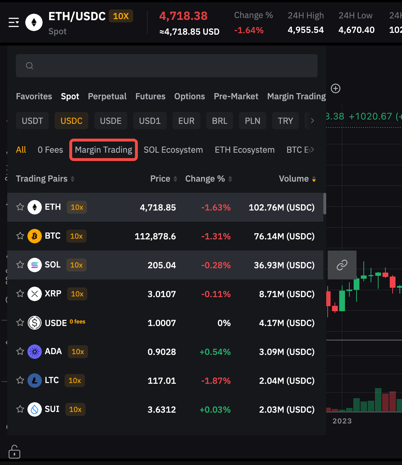Focus the trading pair search field
402x465 pixels.
coord(166,66)
